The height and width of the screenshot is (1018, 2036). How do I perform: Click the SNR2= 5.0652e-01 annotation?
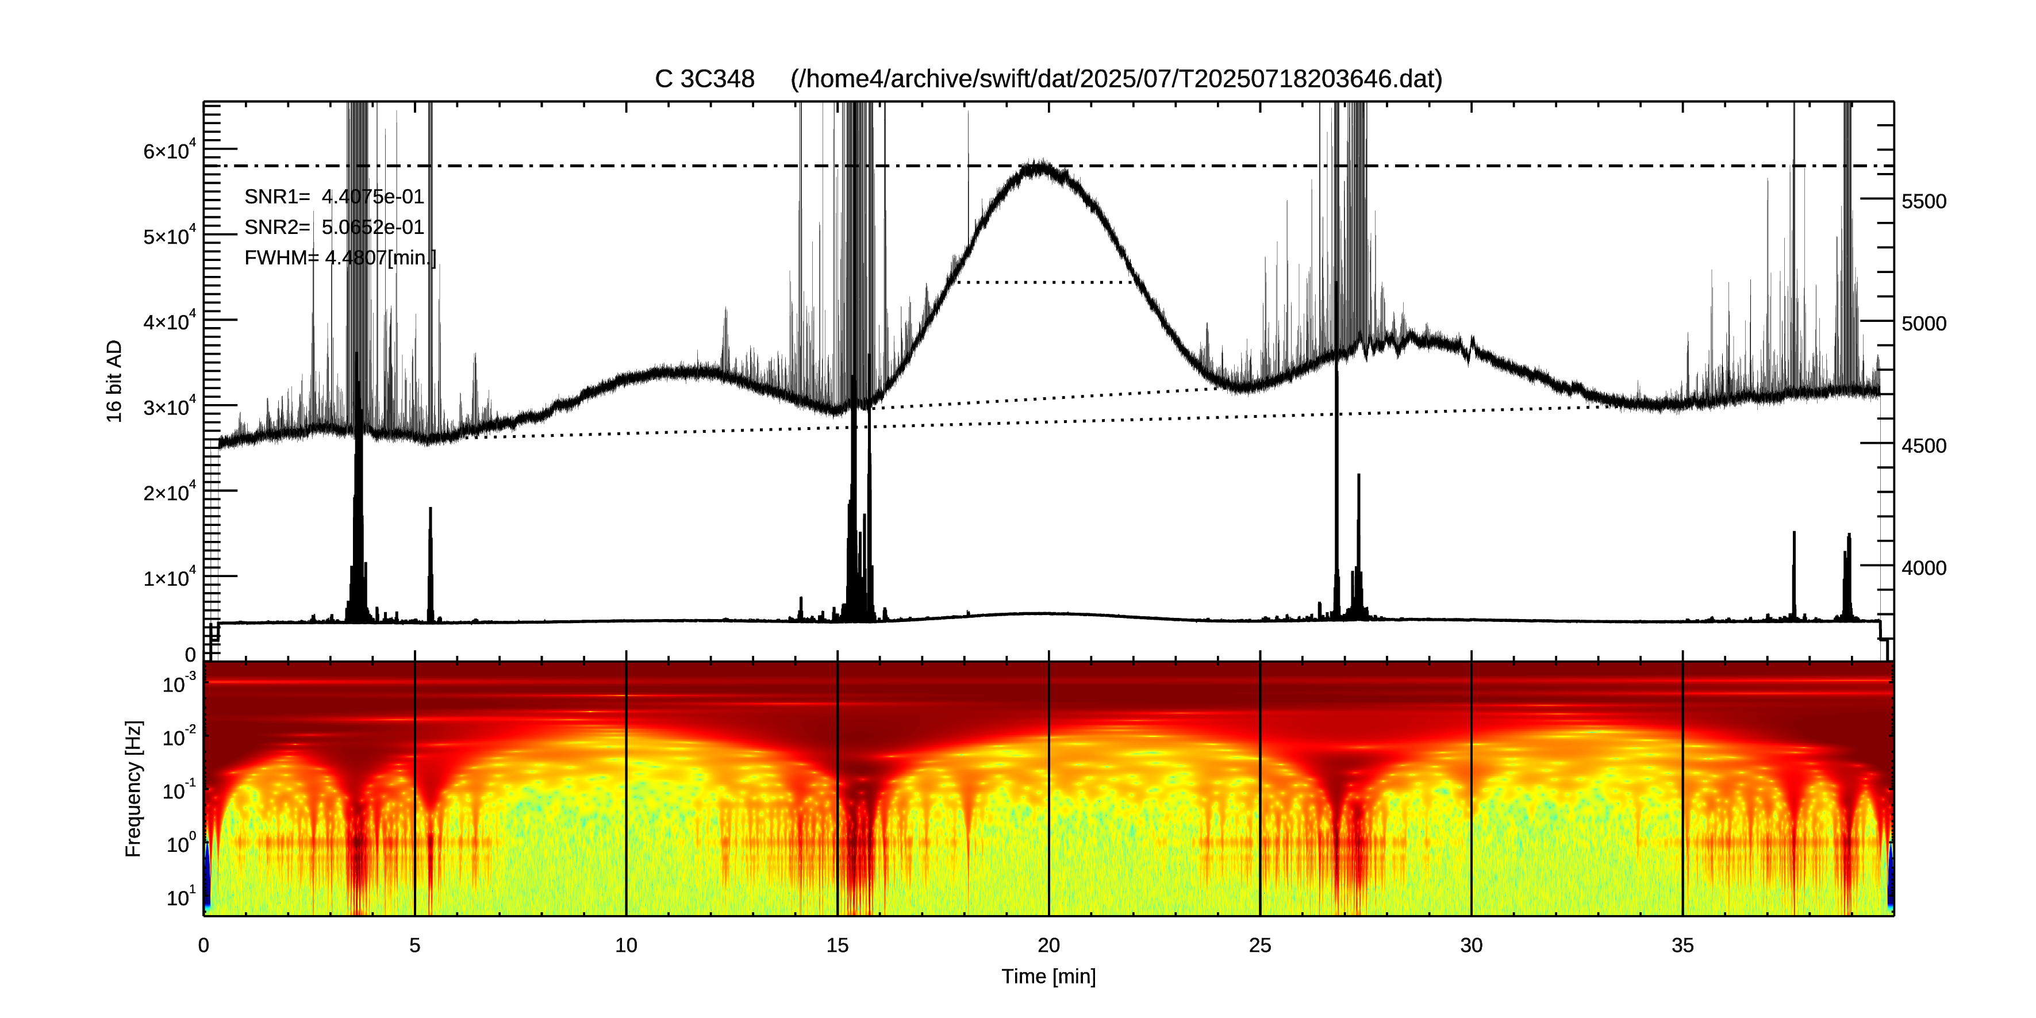pos(335,228)
